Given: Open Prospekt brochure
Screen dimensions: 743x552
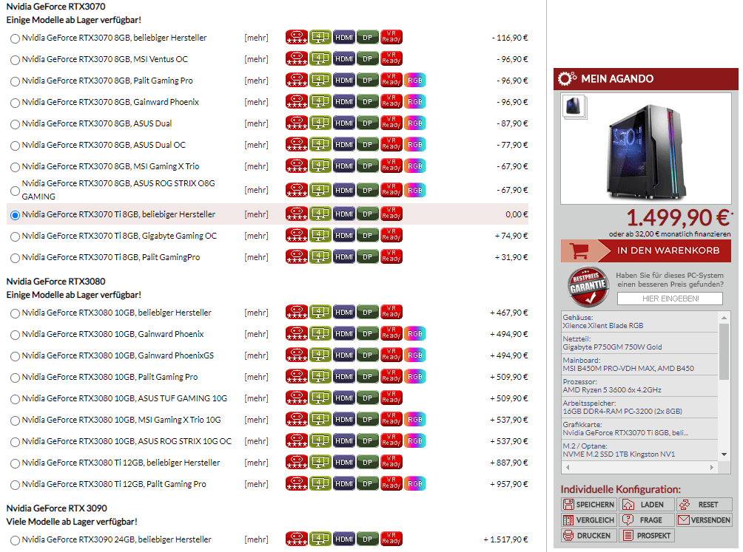Looking at the screenshot, I should coord(646,536).
